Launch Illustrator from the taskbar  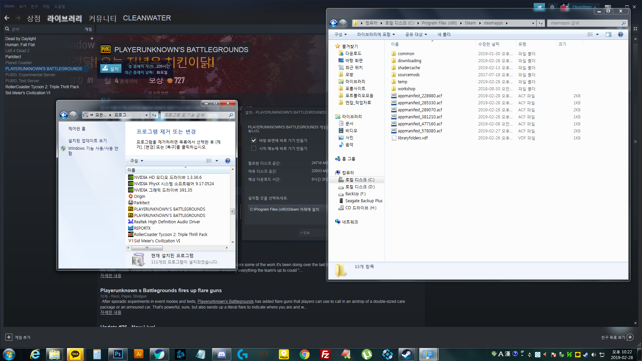point(138,354)
